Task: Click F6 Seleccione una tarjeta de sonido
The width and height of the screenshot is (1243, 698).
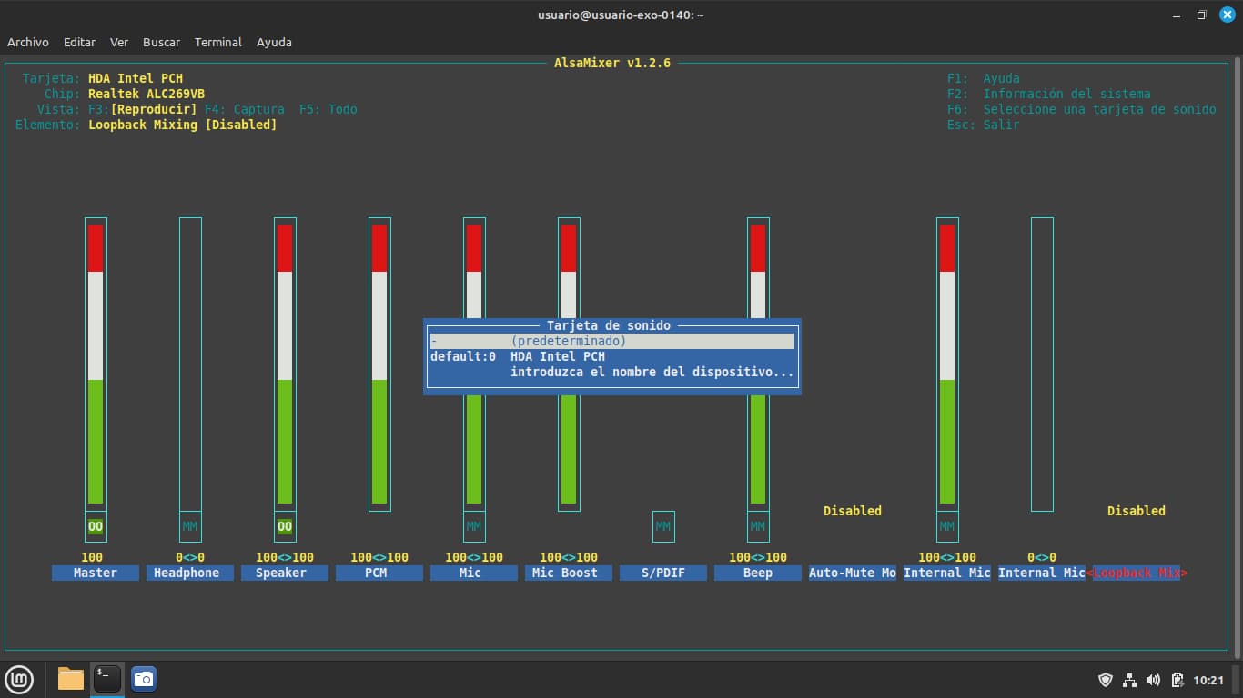Action: pos(1082,109)
